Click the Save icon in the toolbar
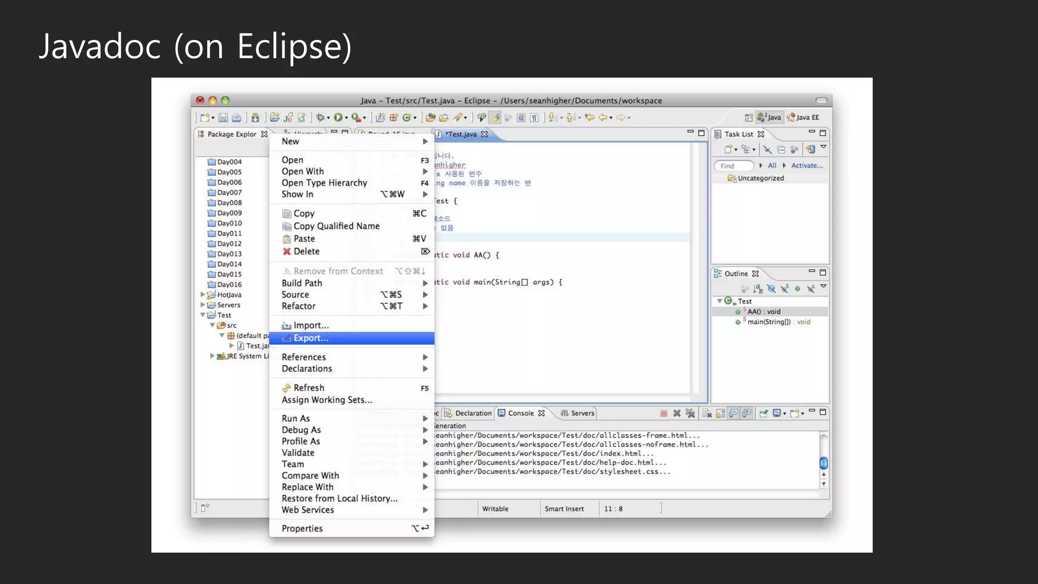The height and width of the screenshot is (584, 1038). [x=223, y=118]
